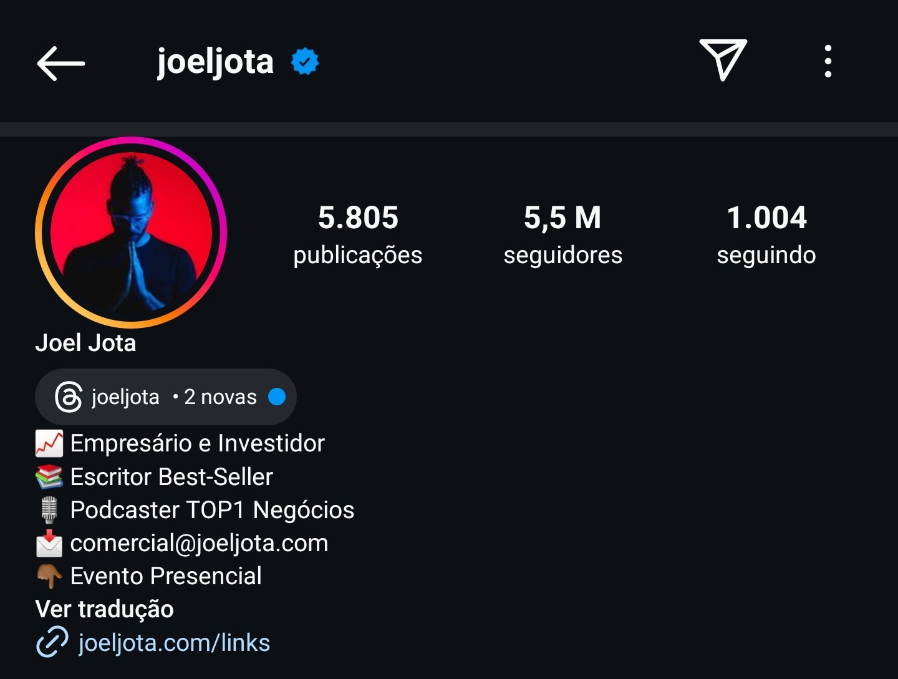898x679 pixels.
Task: Click the link chain icon before joeljota.com/links
Action: pyautogui.click(x=49, y=643)
